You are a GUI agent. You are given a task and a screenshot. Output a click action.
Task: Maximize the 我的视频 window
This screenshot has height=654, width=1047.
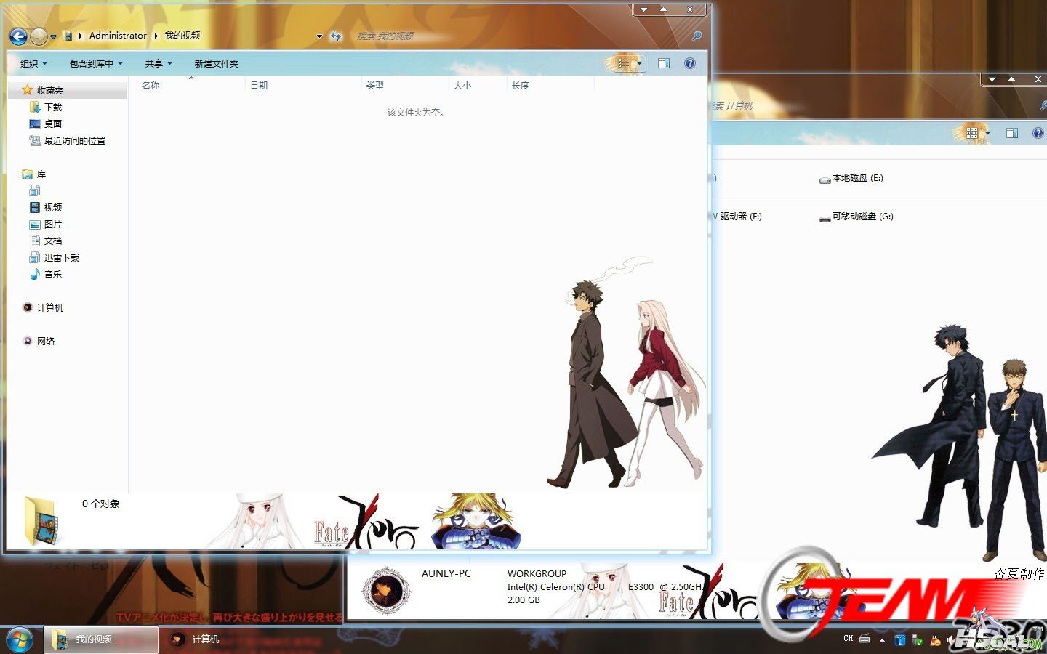click(663, 9)
